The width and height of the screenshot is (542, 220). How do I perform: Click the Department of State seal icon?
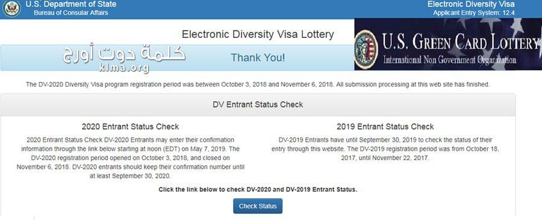click(12, 8)
